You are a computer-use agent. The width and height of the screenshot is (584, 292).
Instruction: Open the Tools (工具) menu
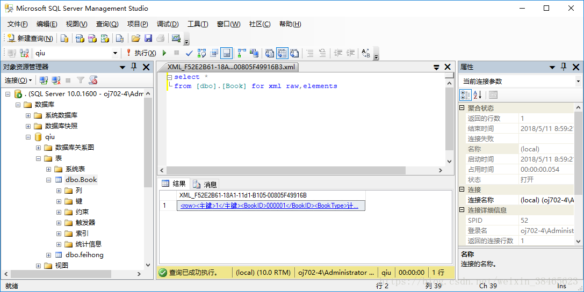(x=197, y=24)
